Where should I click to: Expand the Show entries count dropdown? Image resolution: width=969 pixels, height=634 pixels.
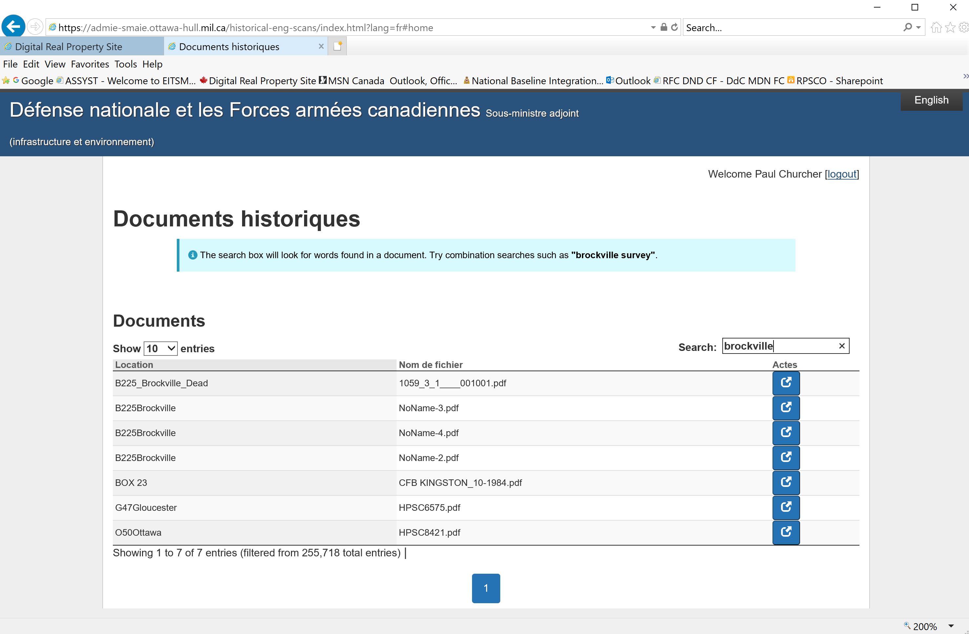160,349
